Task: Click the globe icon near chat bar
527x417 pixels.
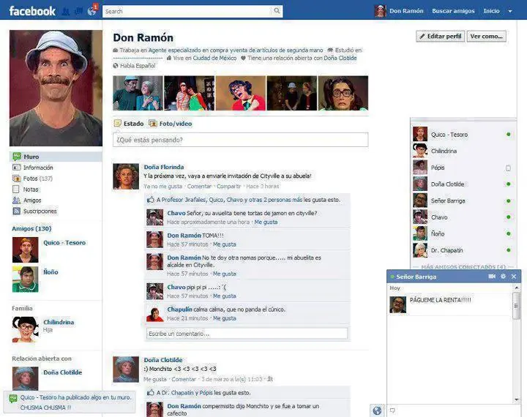Action: click(377, 410)
